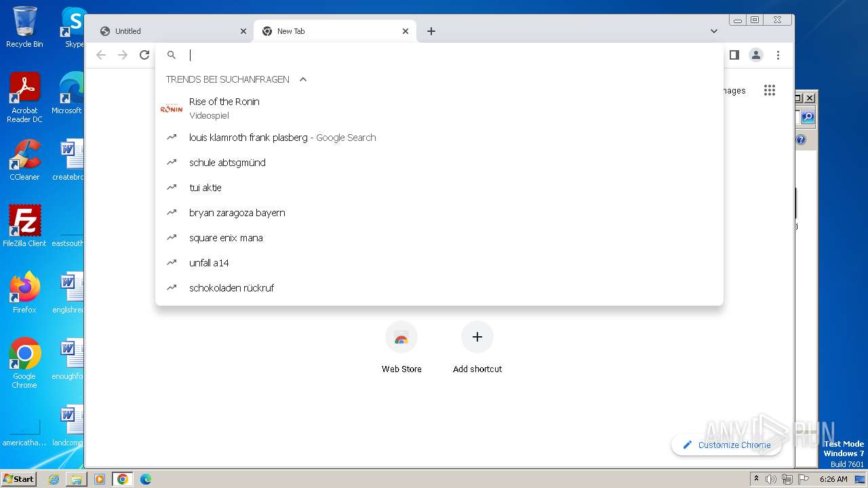Select unfall a14 suggestion

point(439,263)
